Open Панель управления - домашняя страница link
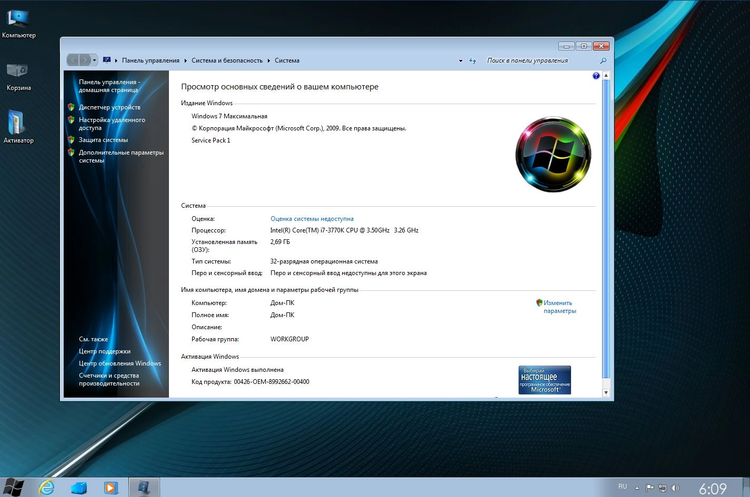Viewport: 750px width, 497px height. [109, 86]
